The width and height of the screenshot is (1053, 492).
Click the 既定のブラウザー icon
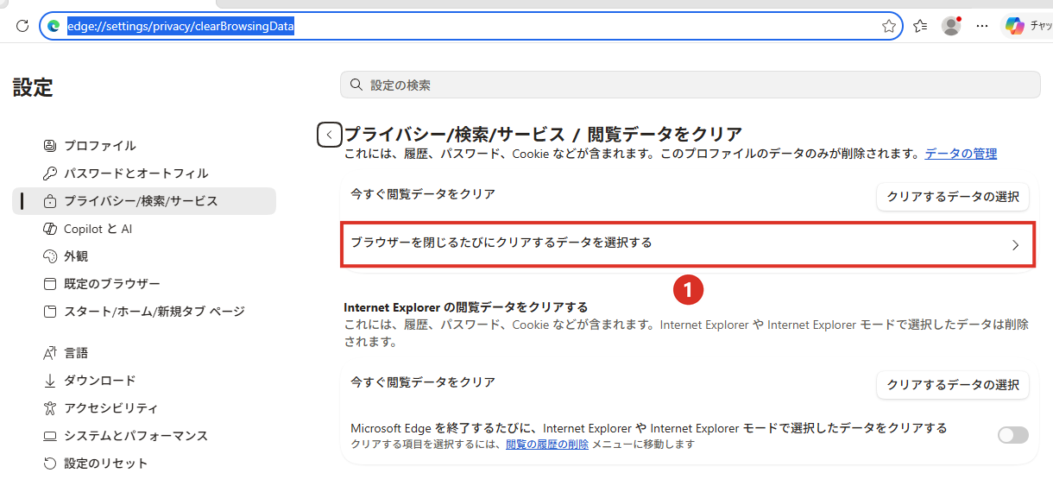49,284
